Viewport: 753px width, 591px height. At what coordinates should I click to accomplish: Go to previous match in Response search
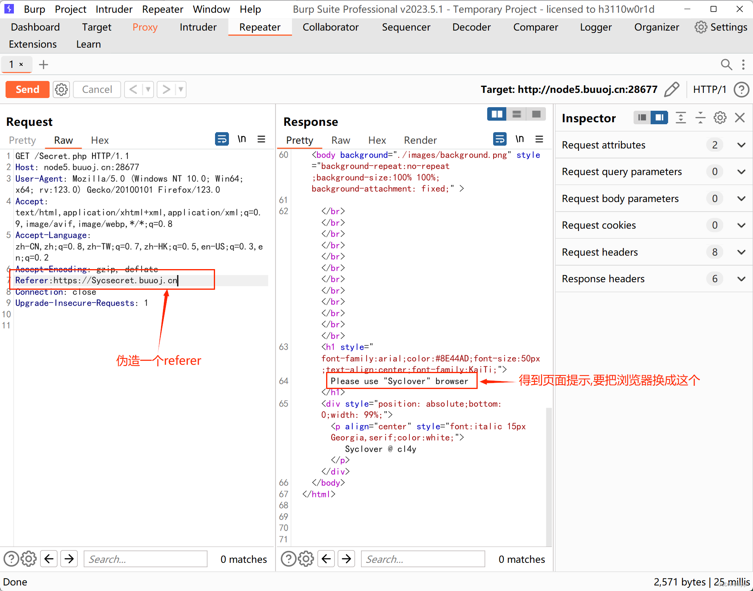[x=326, y=559]
